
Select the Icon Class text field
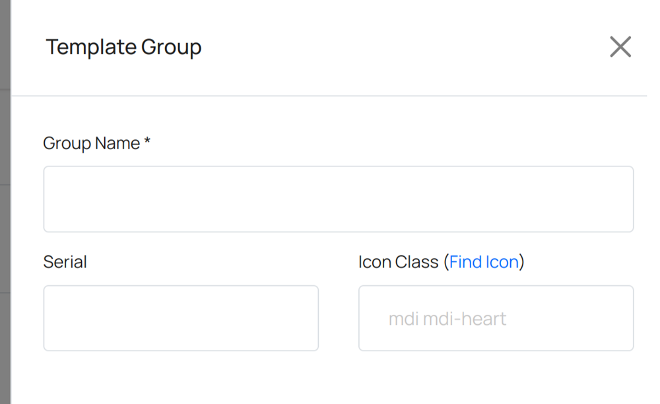pyautogui.click(x=496, y=318)
